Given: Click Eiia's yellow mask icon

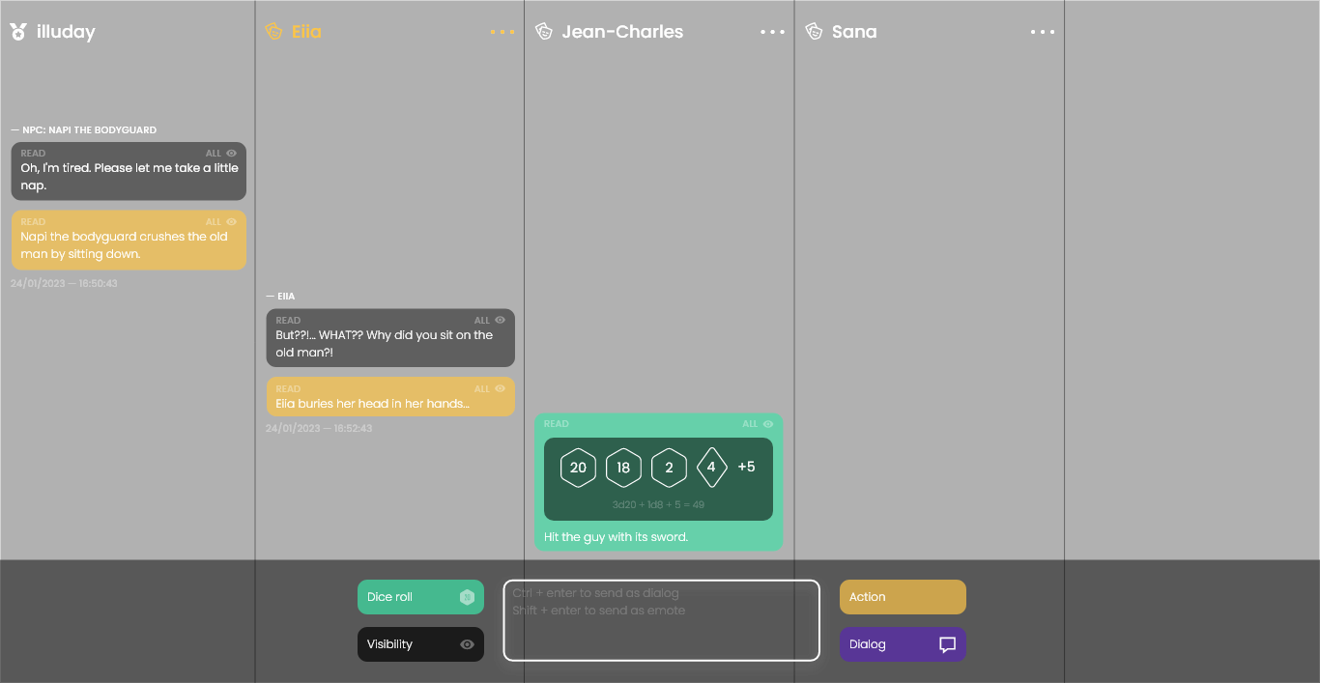Looking at the screenshot, I should (x=273, y=32).
